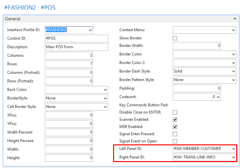The image size is (240, 168).
Task: Toggle the Show Border checkbox
Action: tap(175, 38)
